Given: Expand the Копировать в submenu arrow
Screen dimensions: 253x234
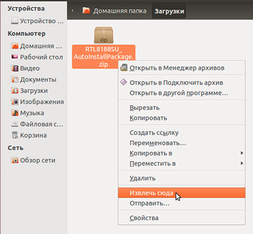Looking at the screenshot, I should tap(242, 153).
